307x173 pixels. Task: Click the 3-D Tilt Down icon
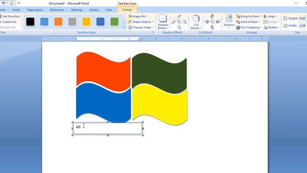pos(212,27)
